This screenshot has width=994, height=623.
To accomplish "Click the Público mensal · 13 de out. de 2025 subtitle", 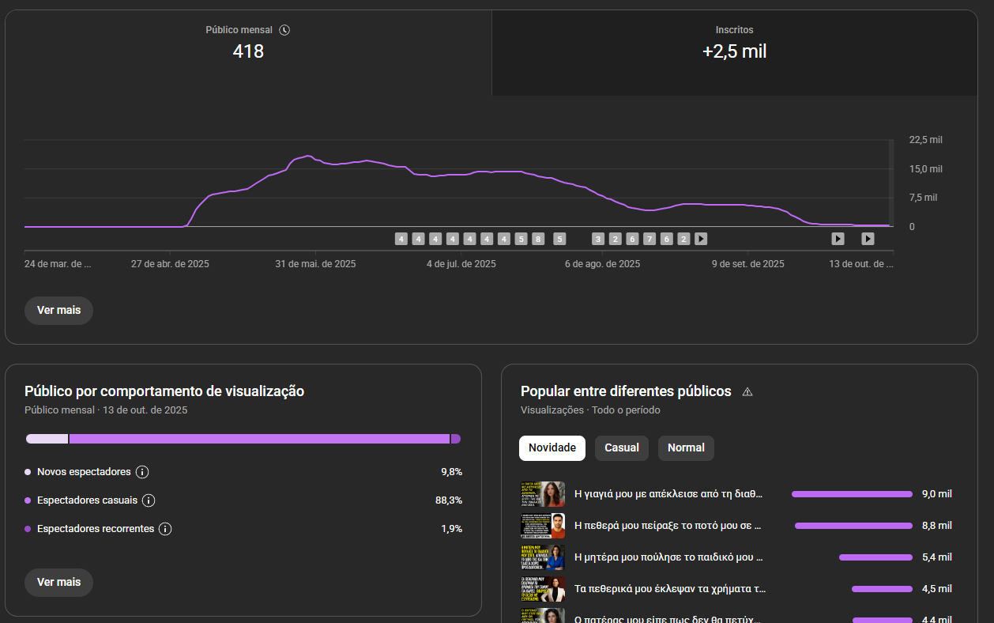I will click(106, 410).
